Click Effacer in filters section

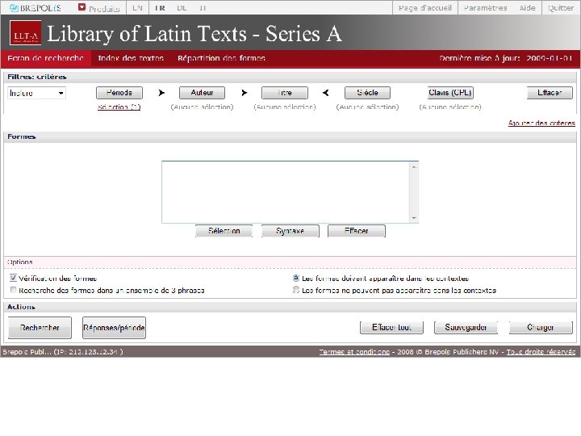tap(550, 93)
